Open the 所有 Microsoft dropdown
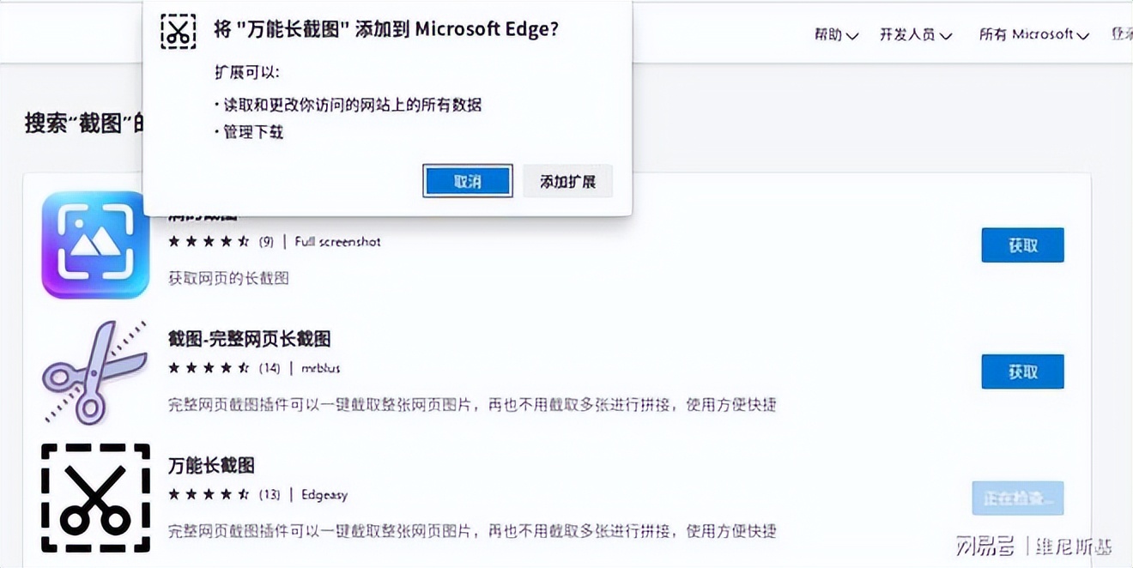 1030,34
